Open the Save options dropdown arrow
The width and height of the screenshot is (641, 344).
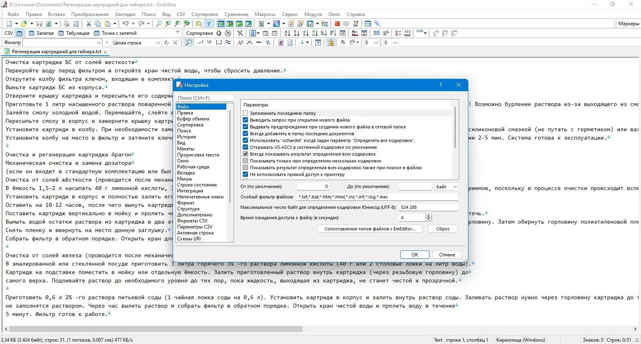click(56, 24)
